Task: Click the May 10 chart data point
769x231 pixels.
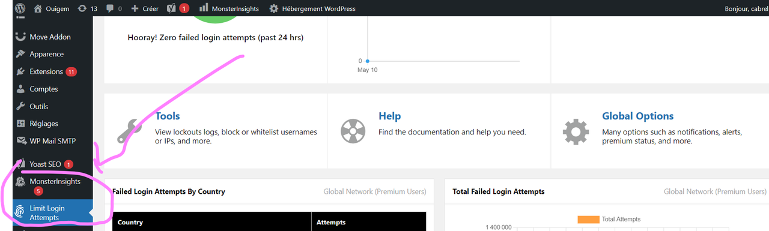Action: (x=367, y=61)
